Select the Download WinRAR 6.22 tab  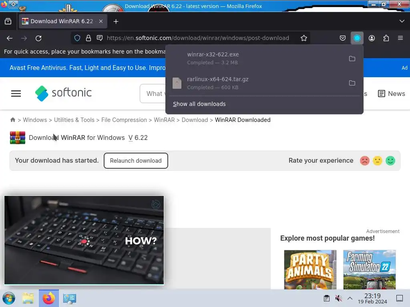pos(63,22)
